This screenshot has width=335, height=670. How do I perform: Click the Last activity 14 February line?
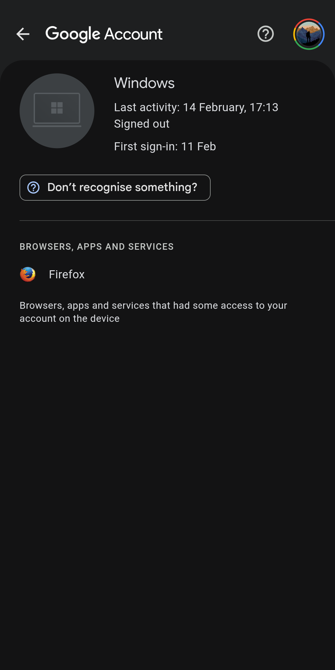pyautogui.click(x=196, y=107)
